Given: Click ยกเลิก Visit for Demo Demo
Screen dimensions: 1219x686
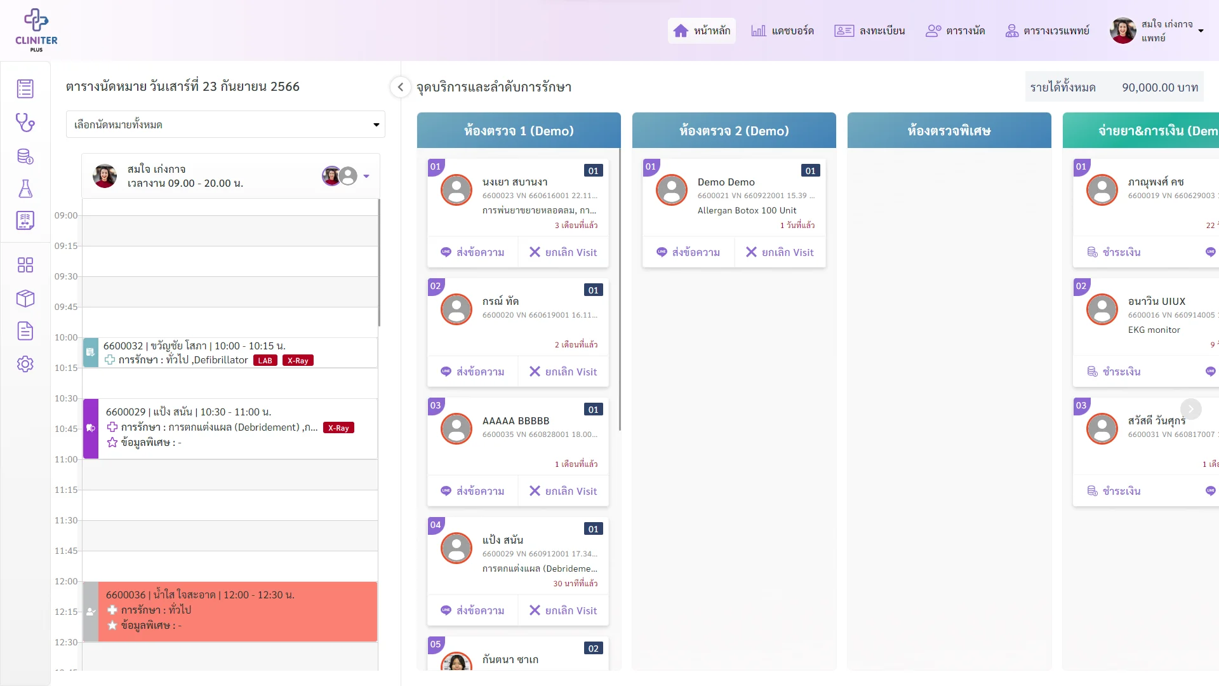Looking at the screenshot, I should [780, 252].
